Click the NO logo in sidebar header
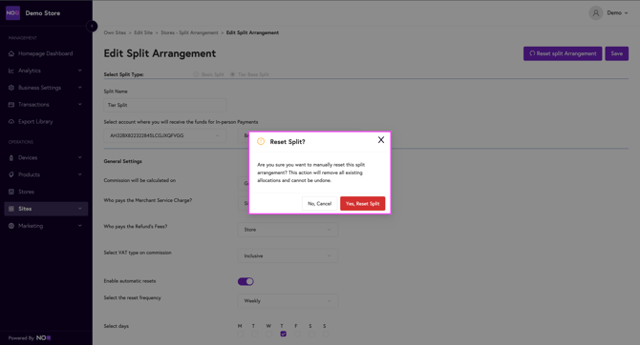This screenshot has width=640, height=345. tap(12, 13)
